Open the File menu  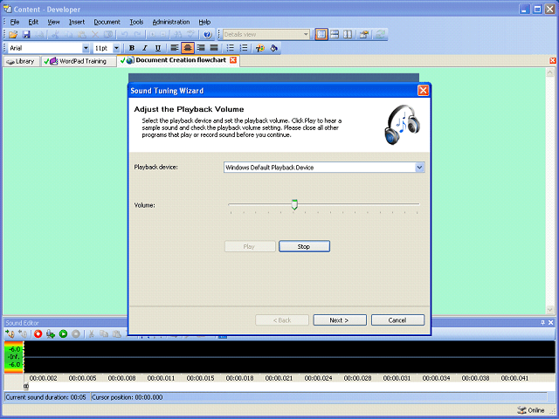15,22
